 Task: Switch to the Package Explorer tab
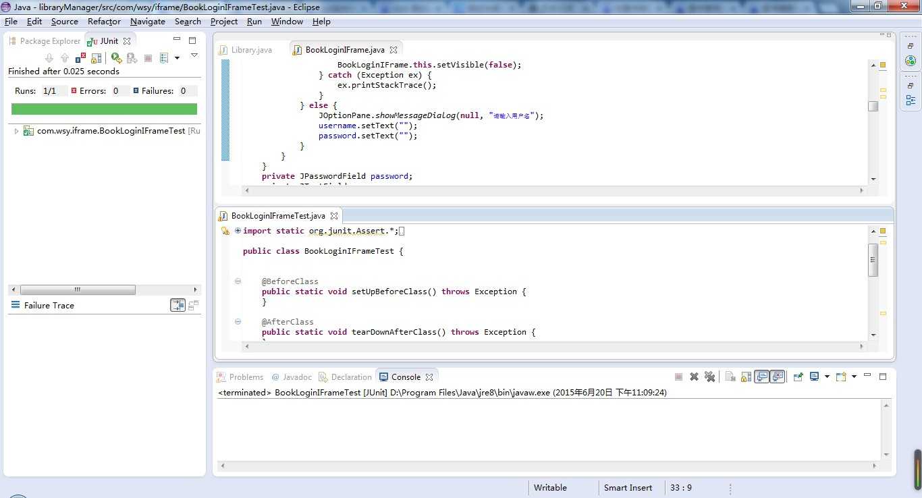tap(45, 40)
